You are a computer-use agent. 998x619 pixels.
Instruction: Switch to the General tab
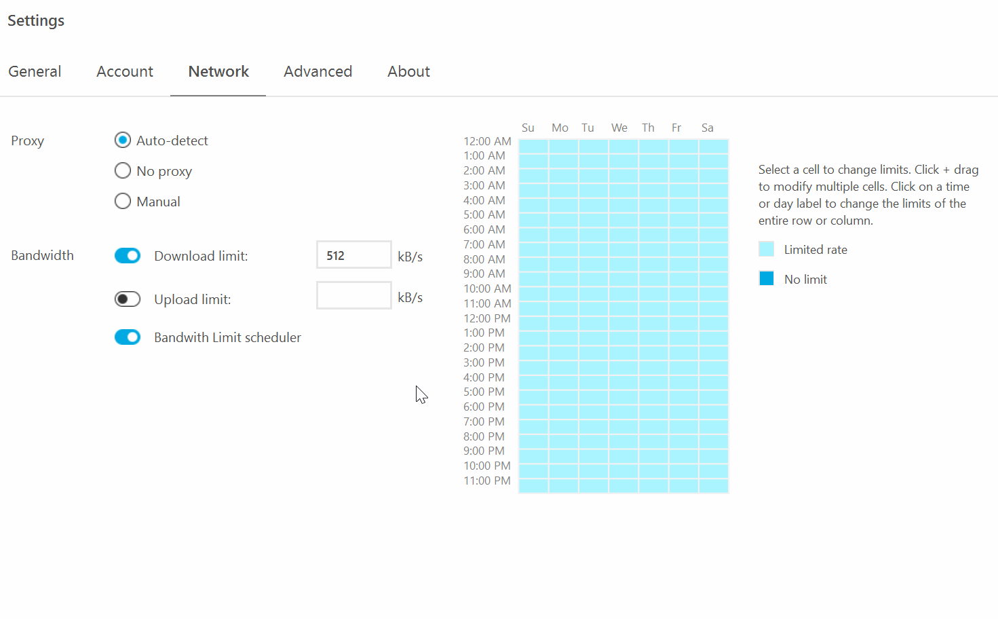click(x=35, y=71)
